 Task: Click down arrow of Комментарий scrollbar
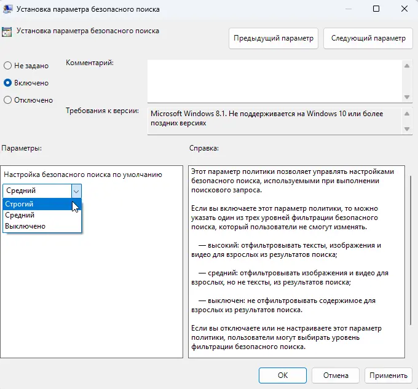[x=406, y=96]
